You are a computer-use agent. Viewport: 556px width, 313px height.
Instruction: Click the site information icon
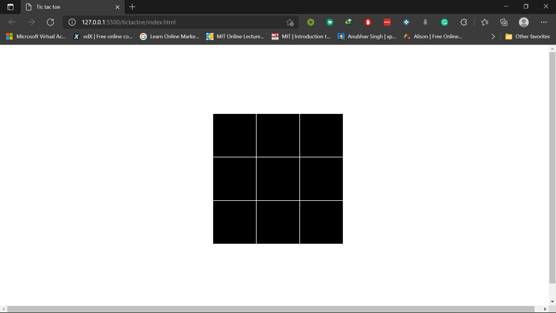click(72, 22)
